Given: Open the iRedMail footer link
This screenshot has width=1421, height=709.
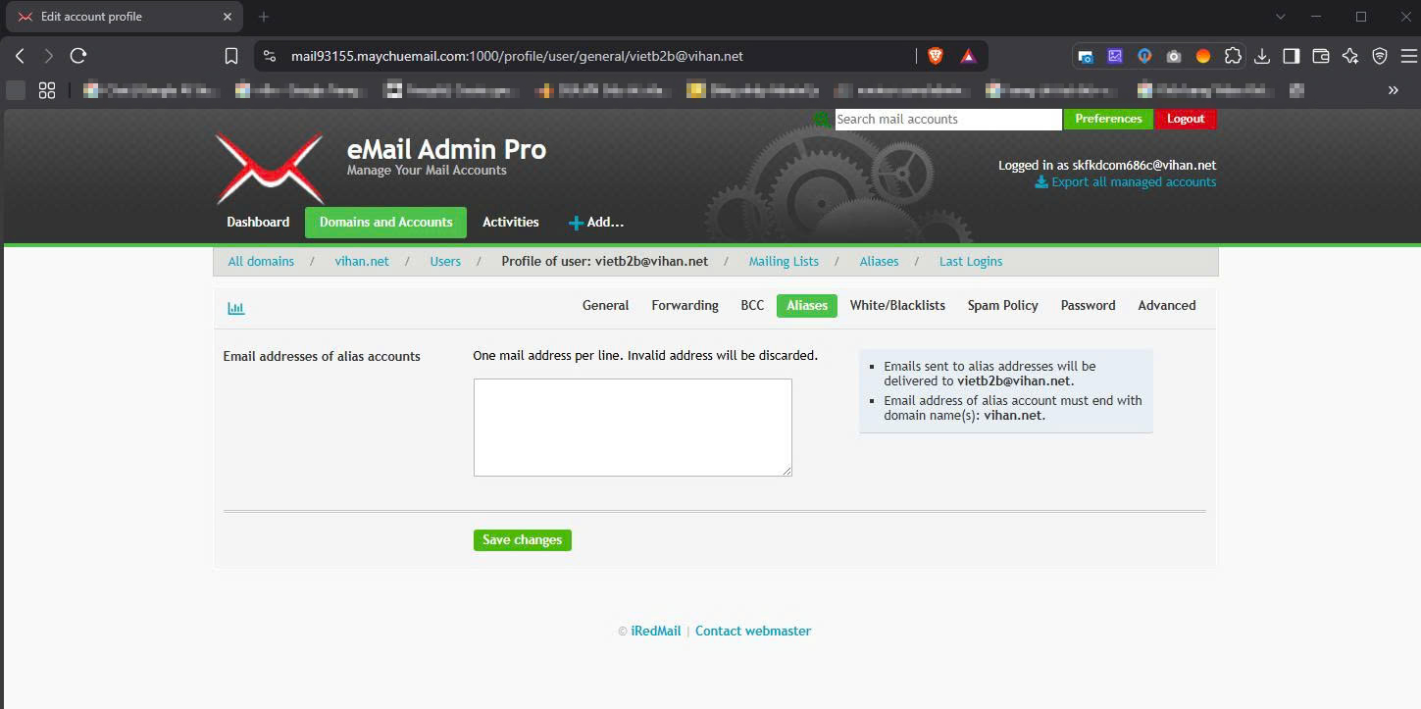Looking at the screenshot, I should tap(656, 632).
